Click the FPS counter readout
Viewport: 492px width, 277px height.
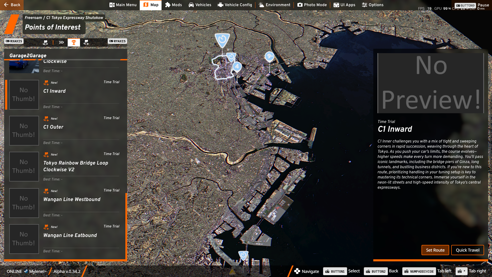(x=425, y=8)
